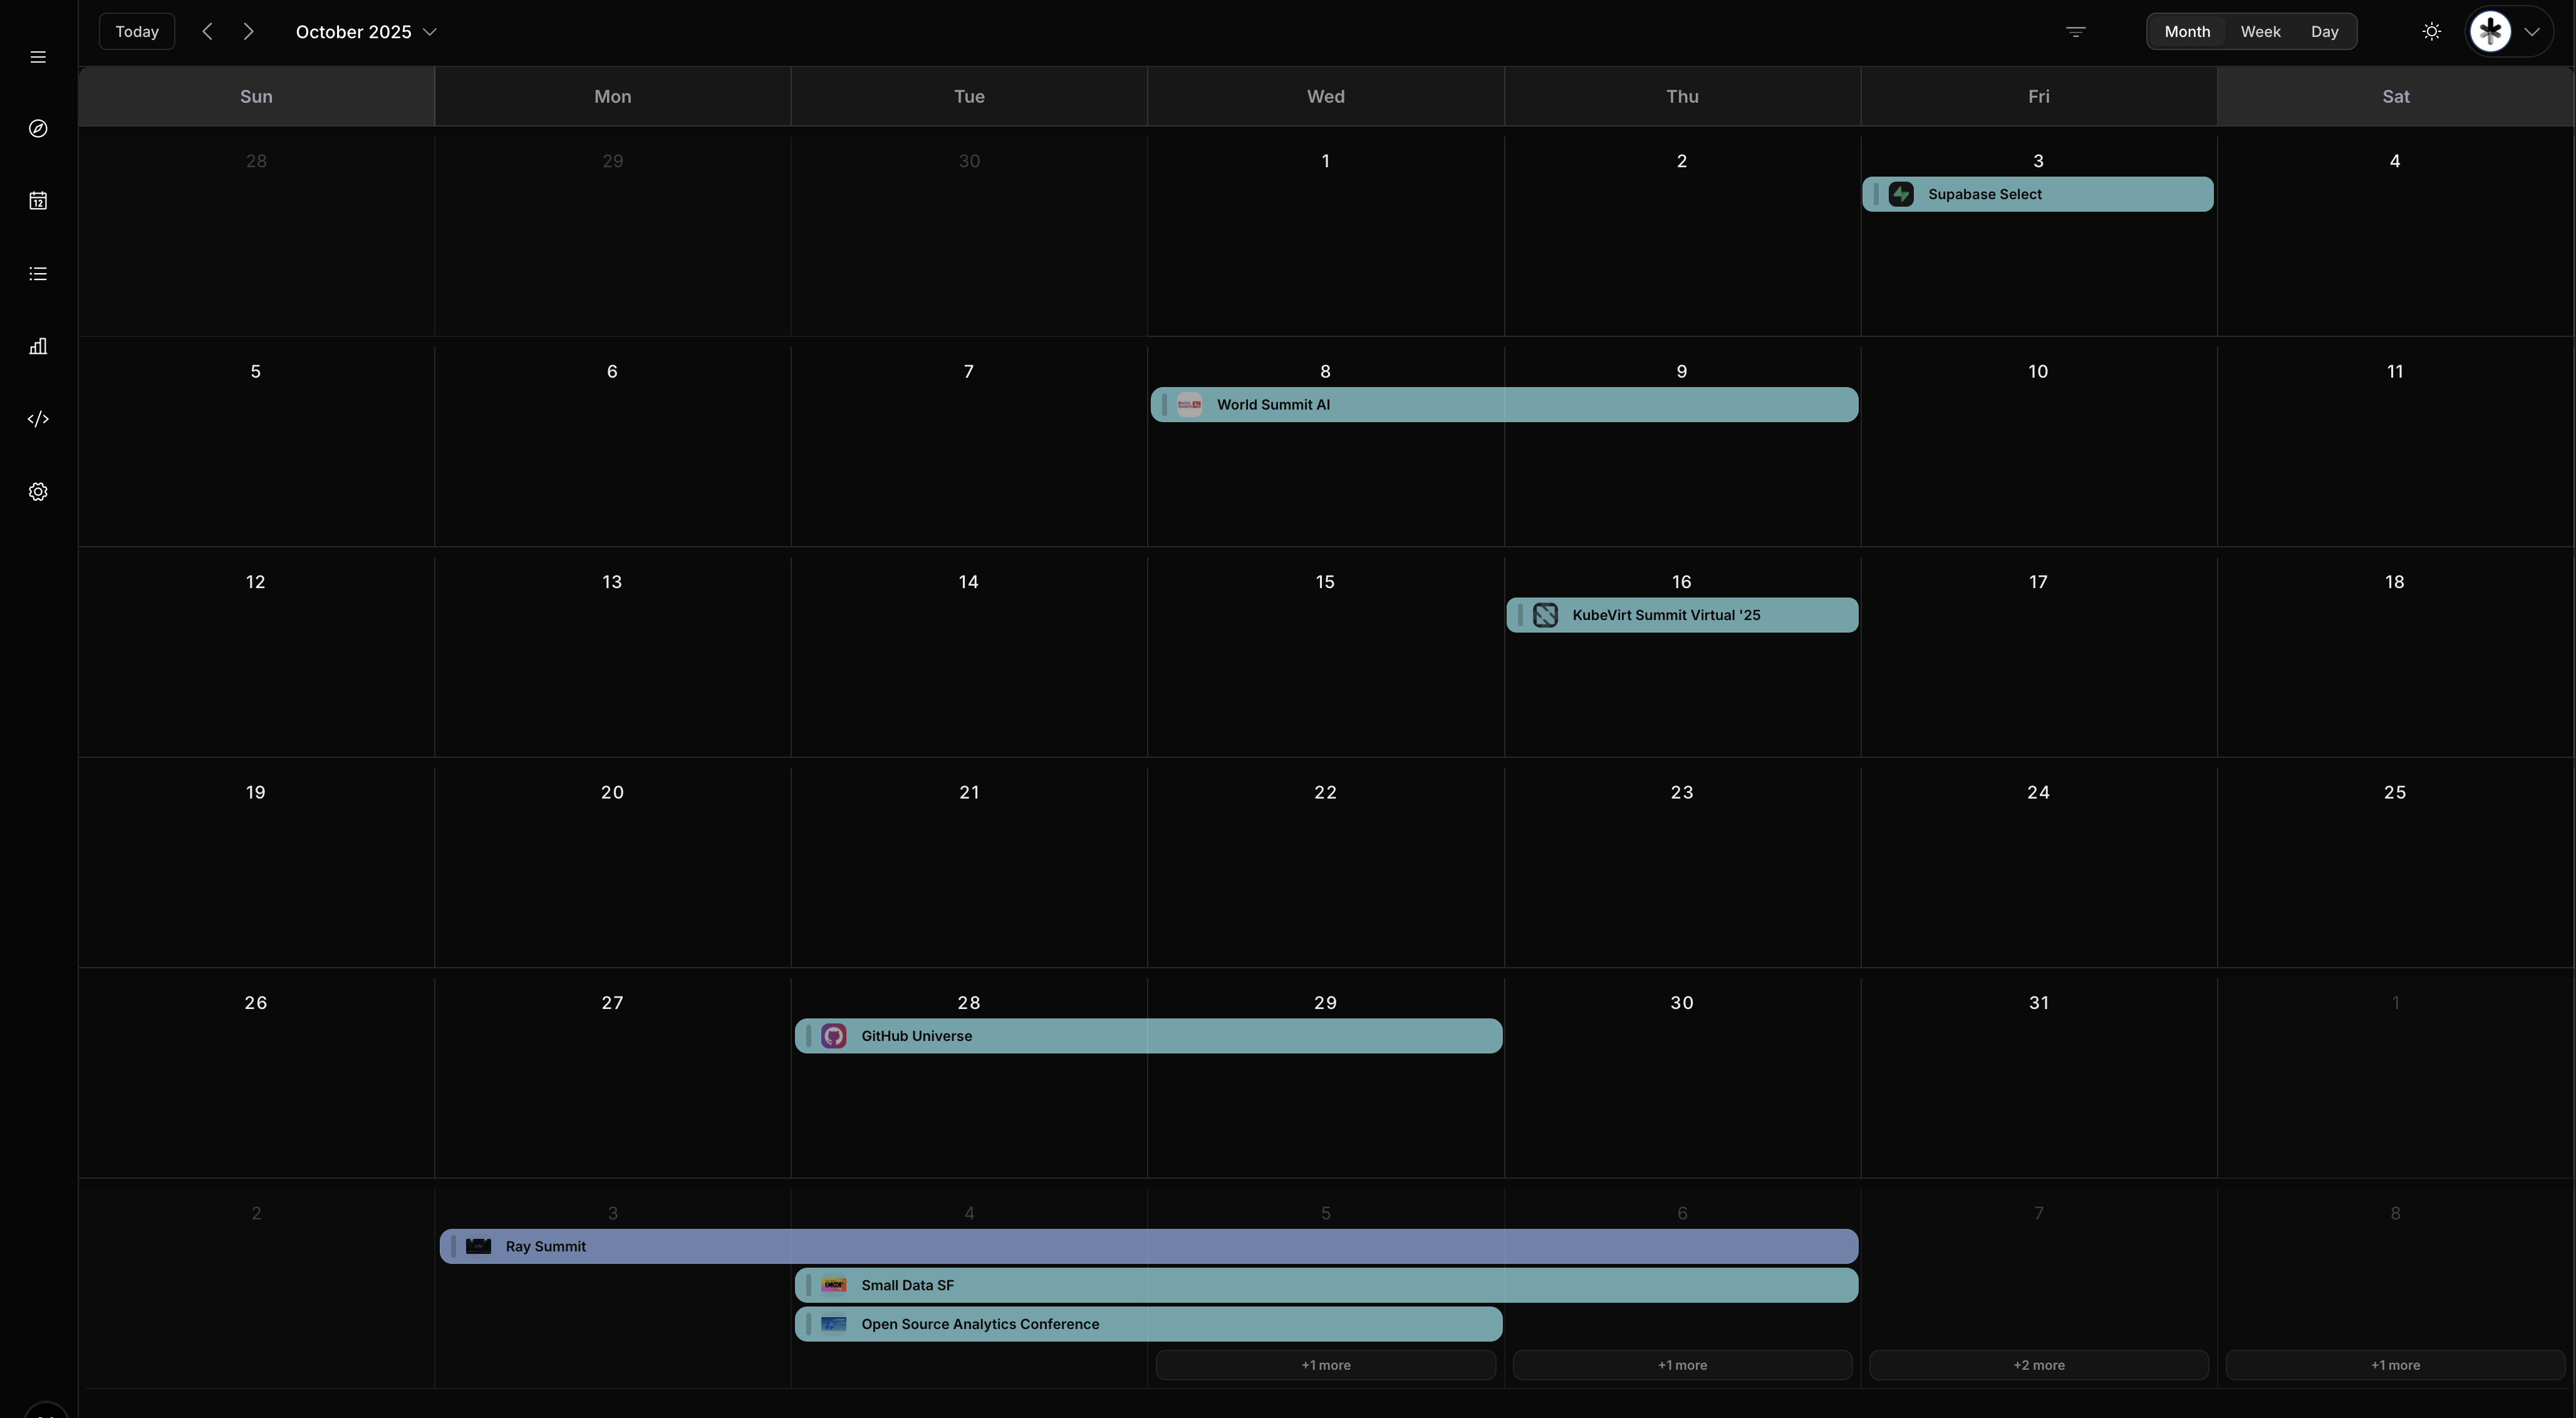Go to next month arrow
Viewport: 2576px width, 1418px height.
click(249, 32)
